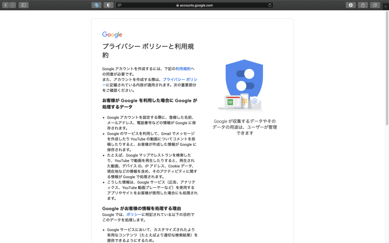Screen dimensions: 389x243
Task: Click the page vertical scrollbar
Action: coord(387,68)
